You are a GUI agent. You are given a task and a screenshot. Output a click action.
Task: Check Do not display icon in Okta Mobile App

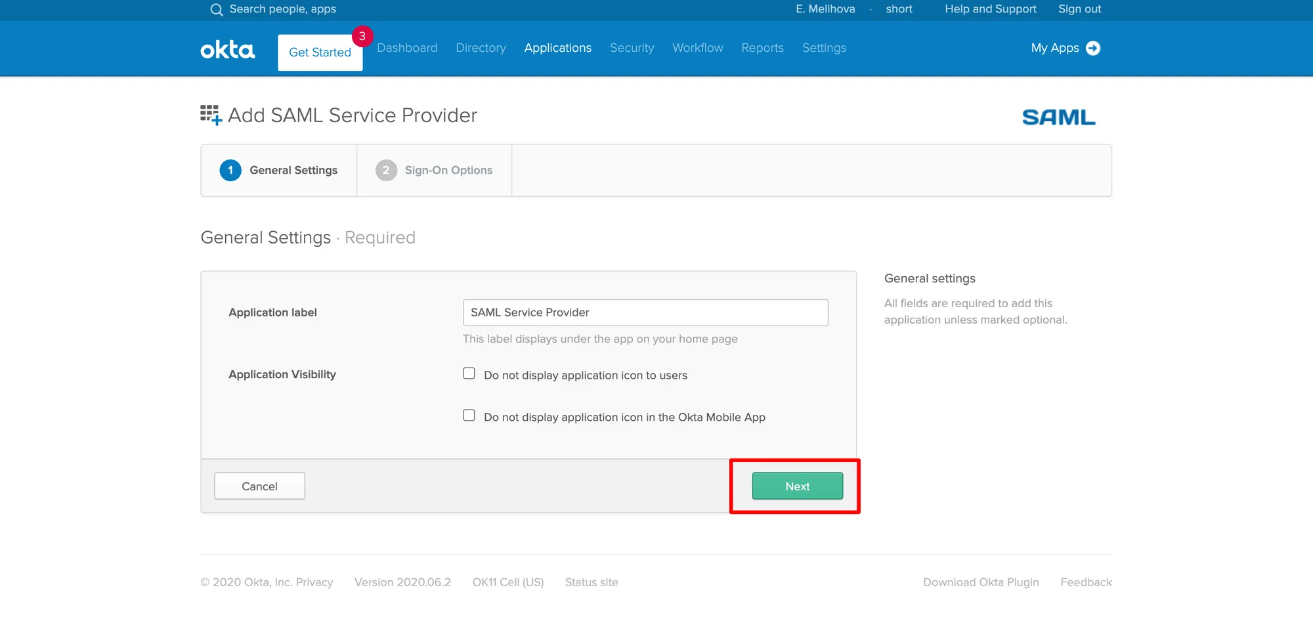(469, 415)
